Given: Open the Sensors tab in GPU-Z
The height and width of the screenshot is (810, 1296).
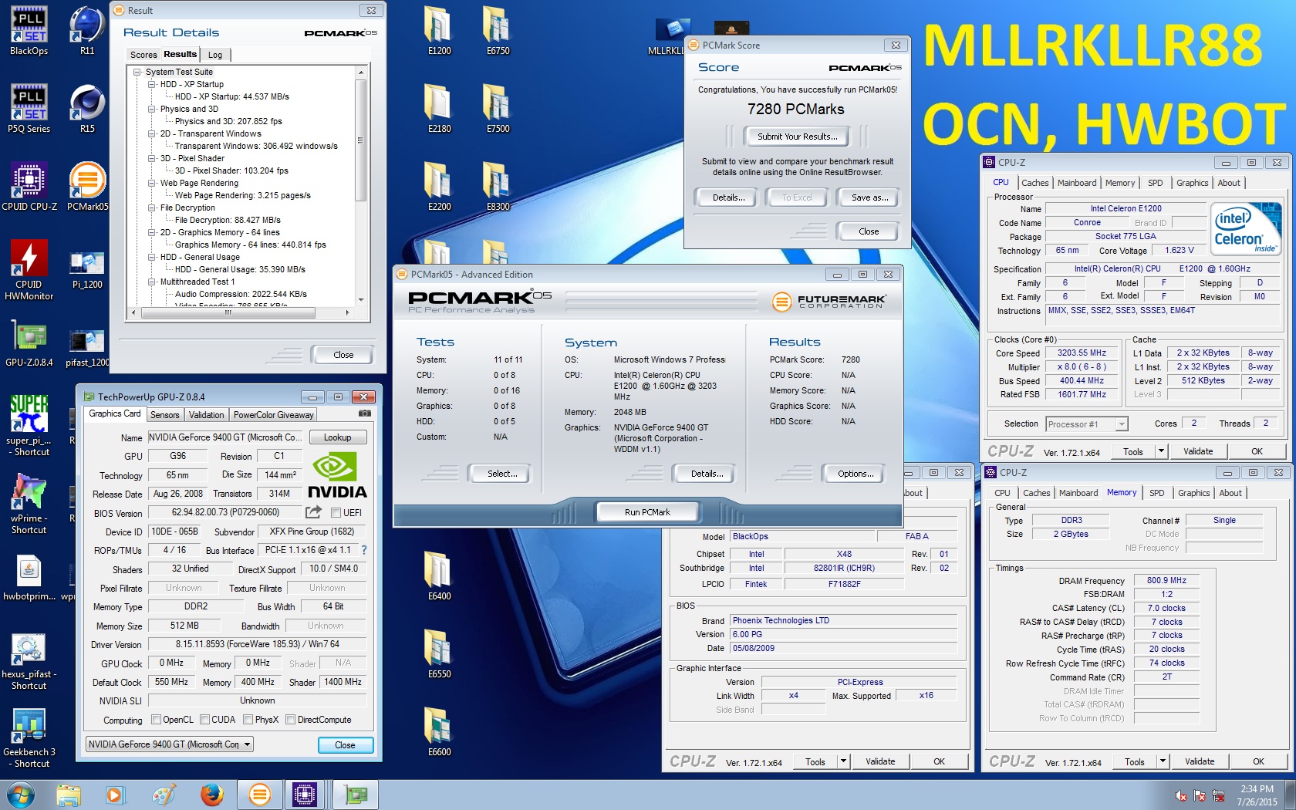Looking at the screenshot, I should [x=164, y=415].
